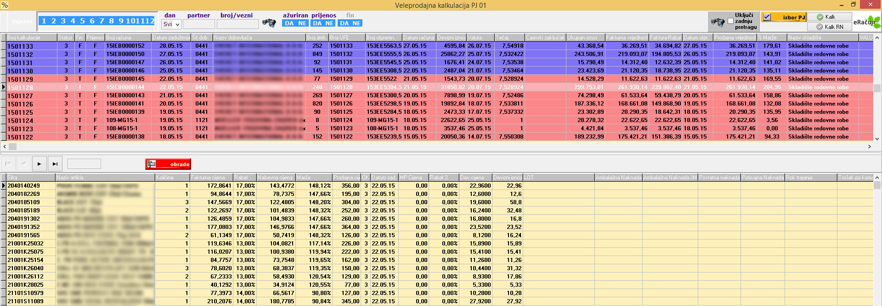This screenshot has width=882, height=306.
Task: Go to previous record in navigator
Action: click(24, 164)
